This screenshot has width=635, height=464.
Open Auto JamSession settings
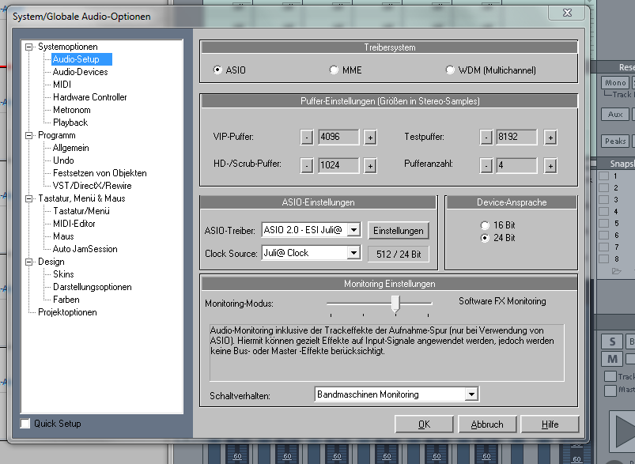coord(85,249)
